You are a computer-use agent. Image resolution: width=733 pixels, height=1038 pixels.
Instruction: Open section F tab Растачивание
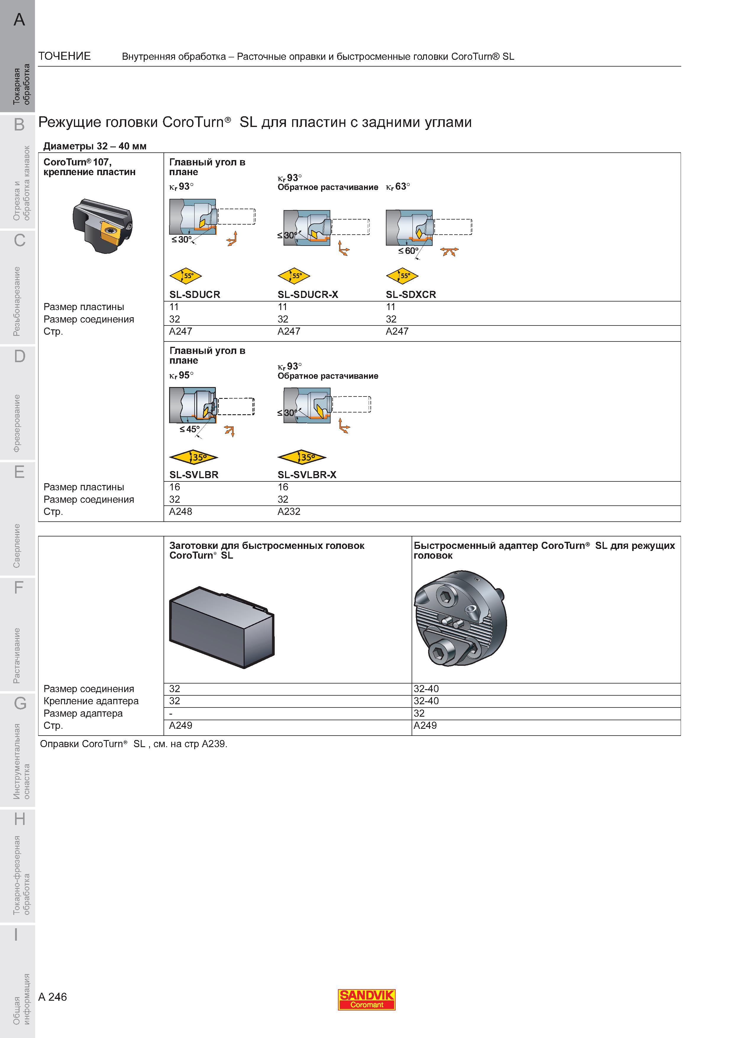click(18, 635)
